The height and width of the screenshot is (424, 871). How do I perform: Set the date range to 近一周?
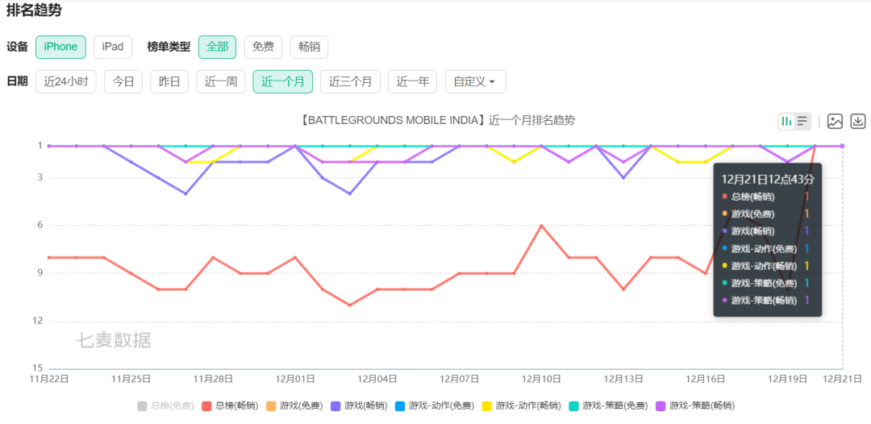(220, 81)
